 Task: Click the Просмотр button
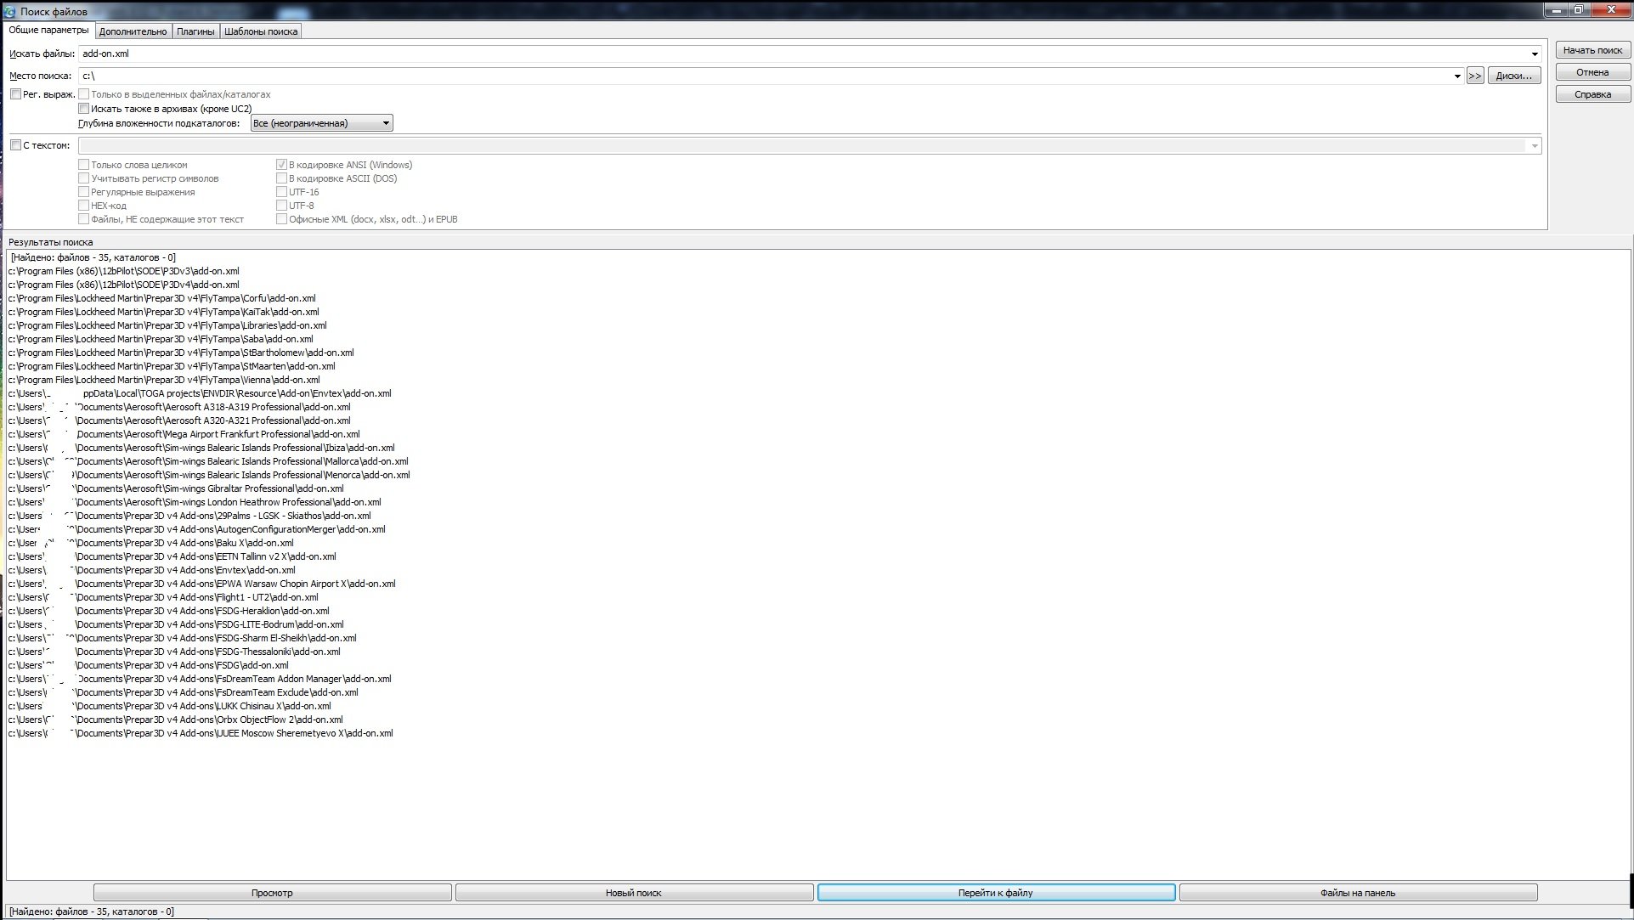272,893
